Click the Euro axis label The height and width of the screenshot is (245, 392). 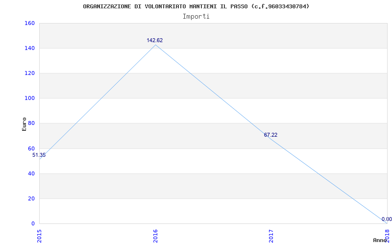24,124
